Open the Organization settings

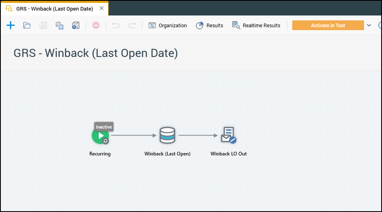pyautogui.click(x=168, y=25)
